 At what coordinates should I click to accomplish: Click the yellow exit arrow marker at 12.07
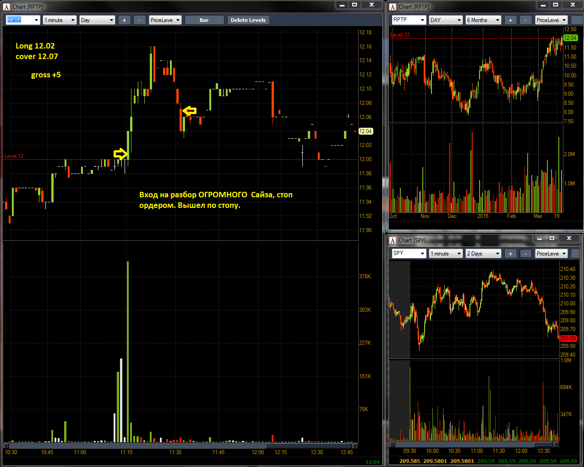pos(190,111)
